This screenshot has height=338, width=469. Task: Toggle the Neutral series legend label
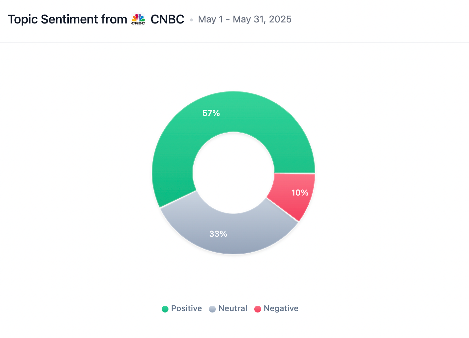point(233,308)
